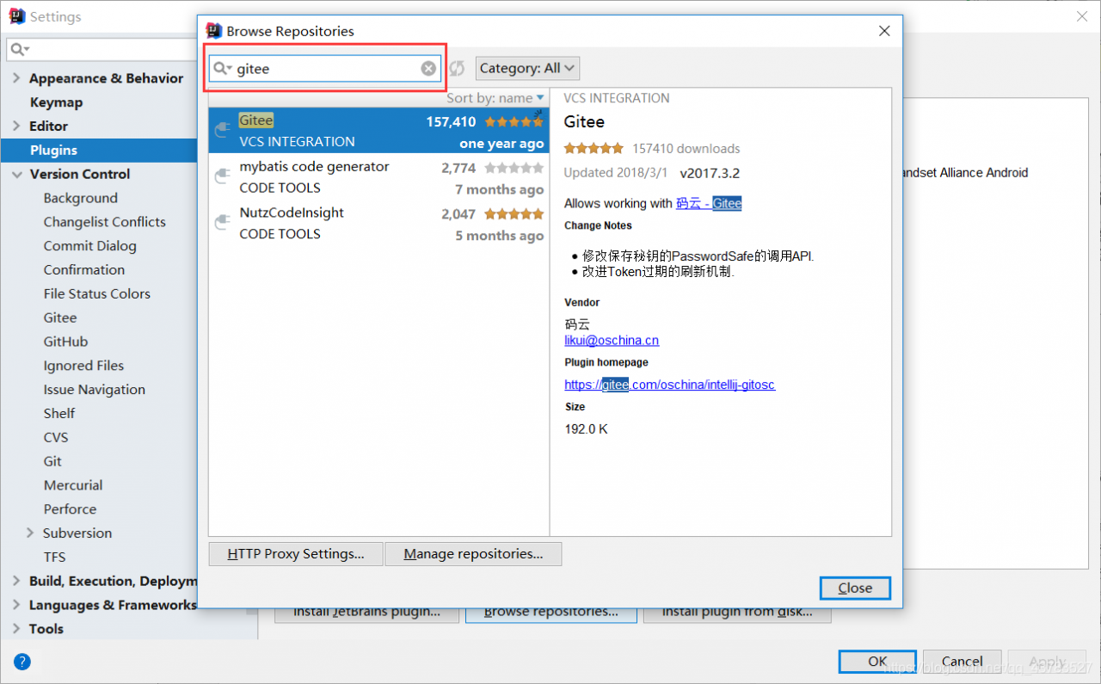Clear the gitee search text with the X icon

428,69
